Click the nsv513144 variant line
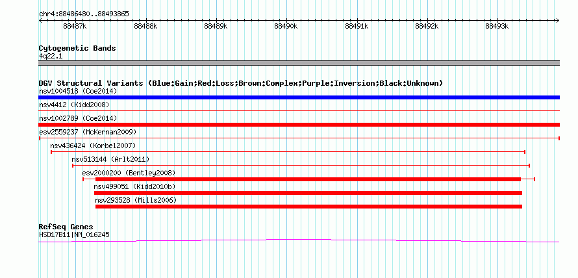578x278 pixels. click(x=301, y=166)
